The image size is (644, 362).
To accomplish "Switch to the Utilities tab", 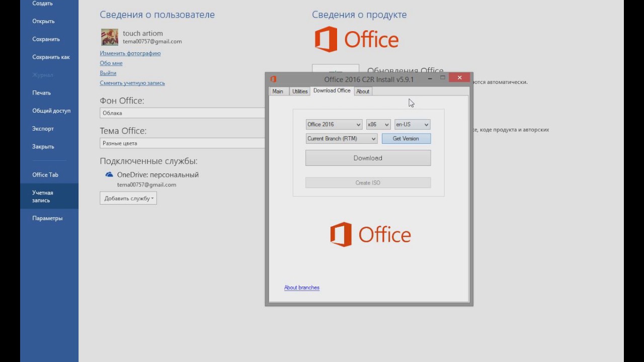I will (x=300, y=91).
